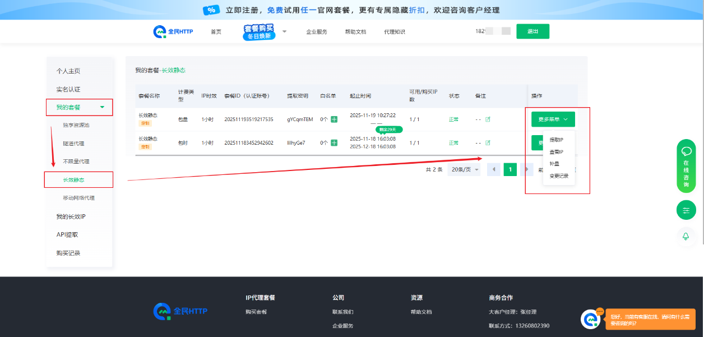Viewport: 704px width, 337px height.
Task: Click the green 退出 logout button
Action: pyautogui.click(x=532, y=31)
